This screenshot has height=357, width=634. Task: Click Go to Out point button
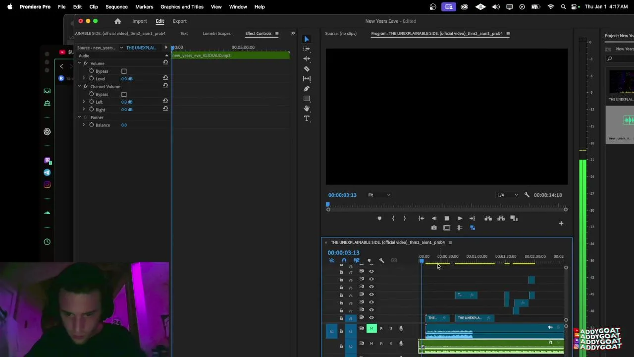(x=472, y=218)
